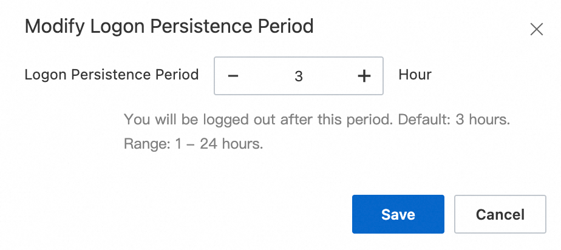Click the "Logon Persistence Period" field label
The image size is (561, 250).
[112, 75]
